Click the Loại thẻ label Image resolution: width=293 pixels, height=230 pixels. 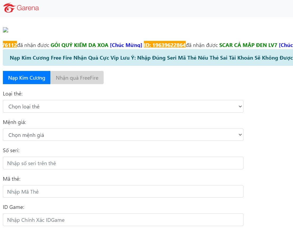(x=13, y=94)
